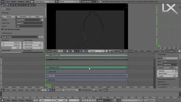This screenshot has height=102, width=181.
Task: Click the play animation button
Action: [x=90, y=100]
